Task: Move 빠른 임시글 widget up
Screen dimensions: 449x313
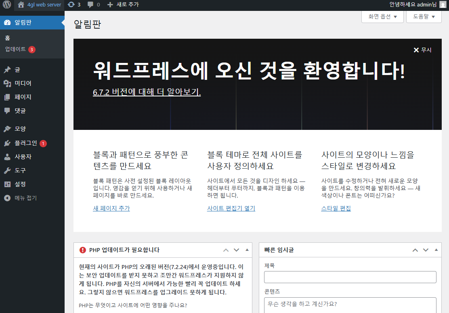Action: 415,250
